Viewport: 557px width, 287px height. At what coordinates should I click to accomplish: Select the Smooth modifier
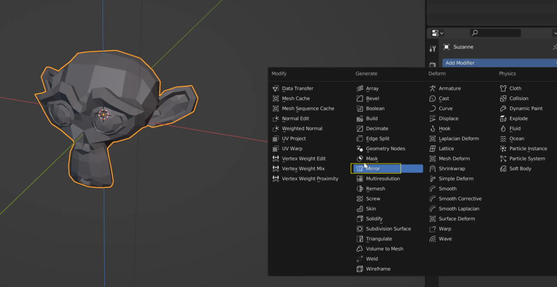point(448,189)
